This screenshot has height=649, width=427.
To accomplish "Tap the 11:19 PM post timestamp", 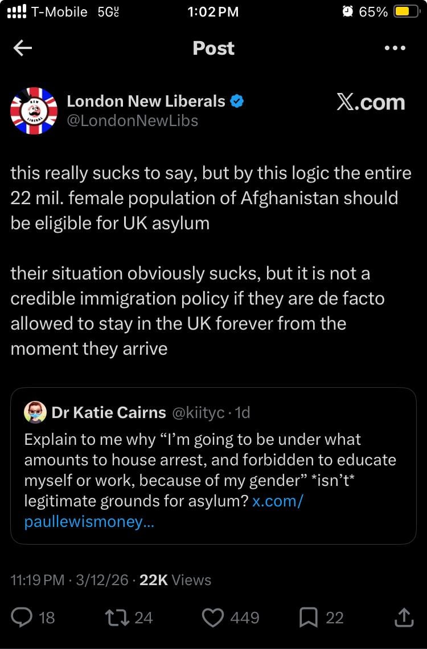I will coord(38,580).
